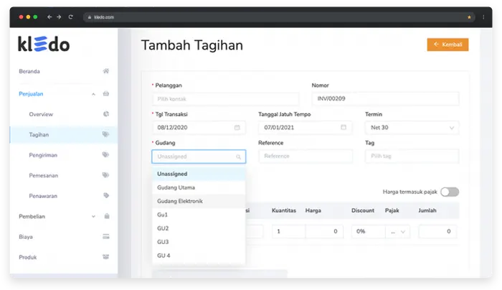Click the Kuantitas field showing 1
The image size is (502, 290).
288,232
